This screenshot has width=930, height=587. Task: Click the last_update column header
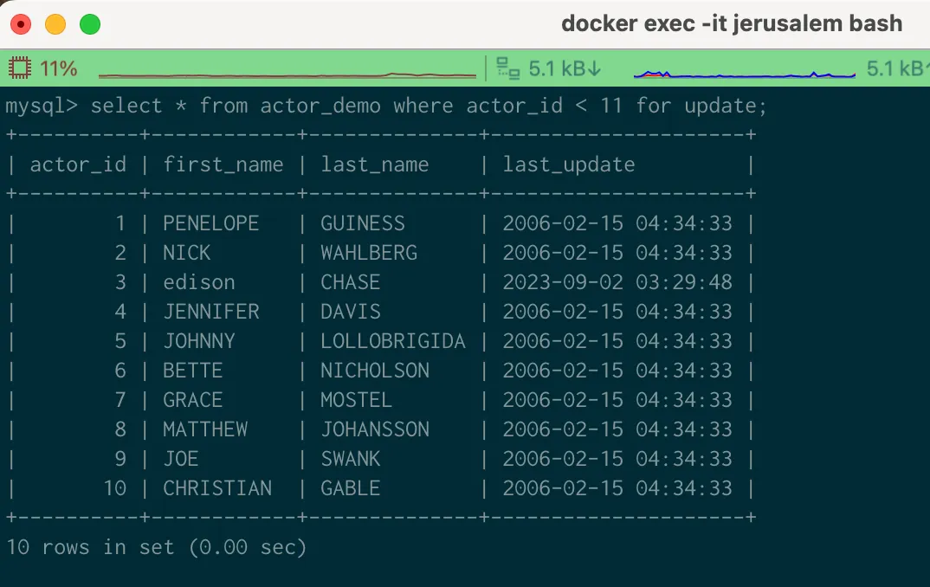pyautogui.click(x=569, y=164)
